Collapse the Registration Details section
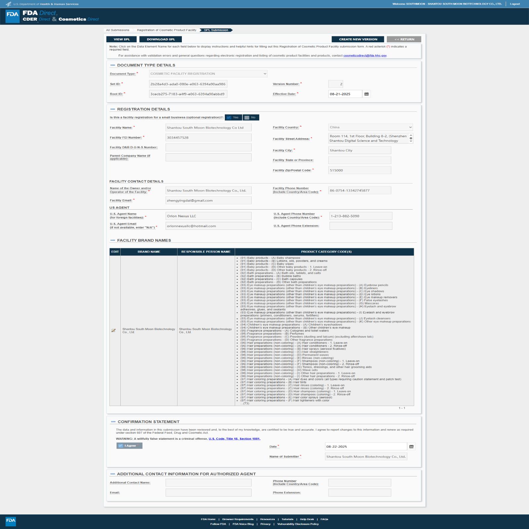 click(x=113, y=109)
